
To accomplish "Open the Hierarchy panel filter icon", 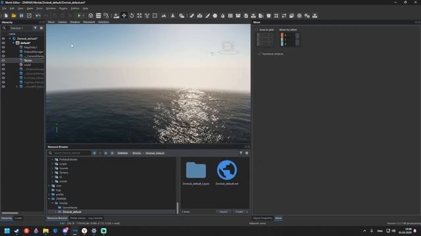I will point(35,28).
